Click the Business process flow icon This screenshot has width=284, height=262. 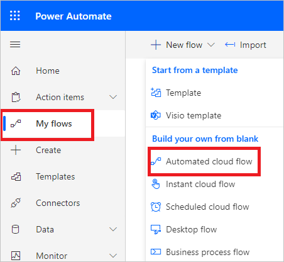tap(156, 251)
